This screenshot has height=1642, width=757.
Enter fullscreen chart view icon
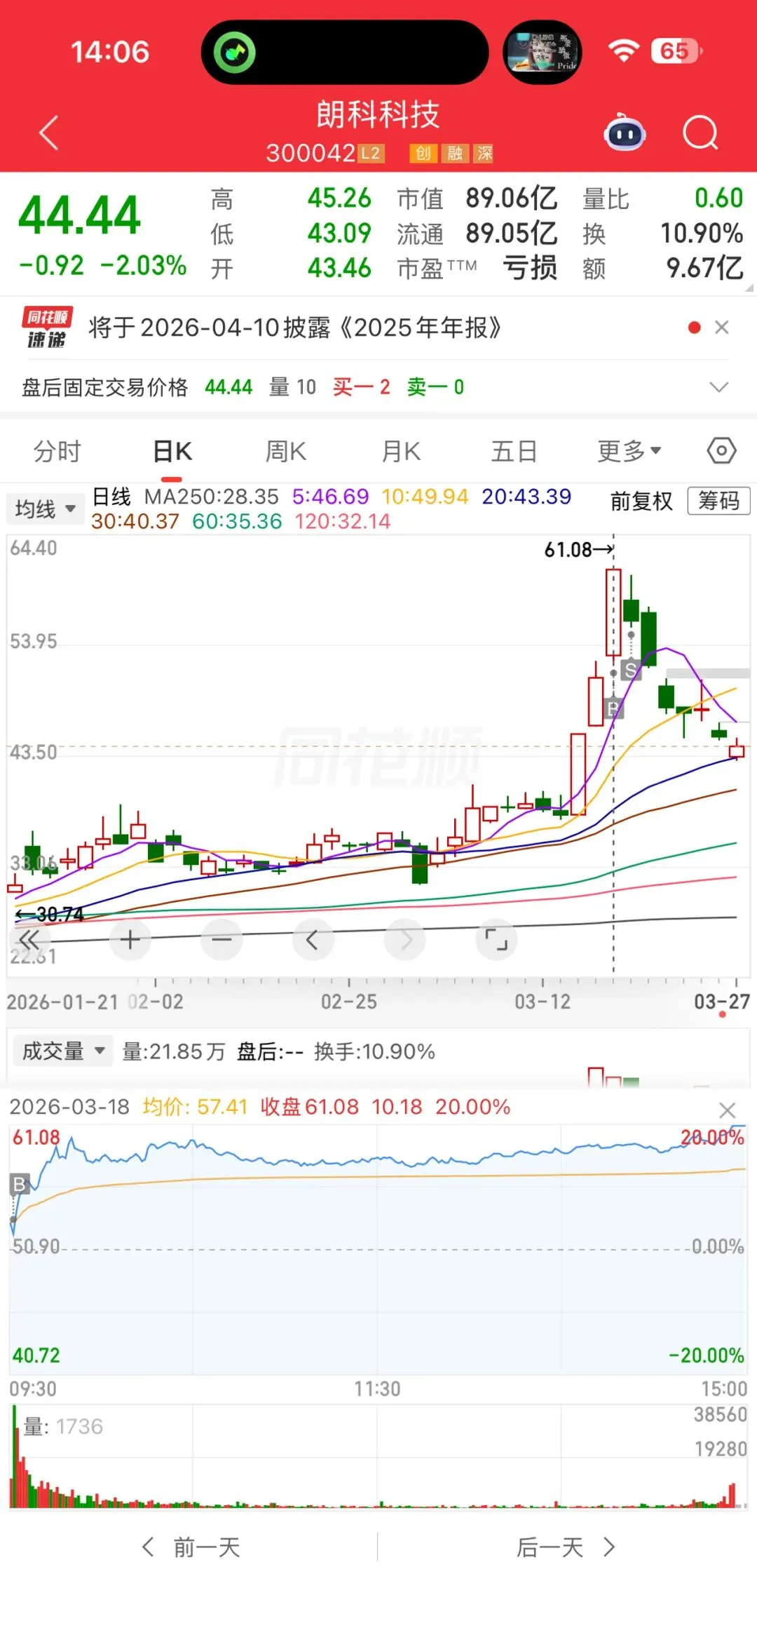point(496,940)
